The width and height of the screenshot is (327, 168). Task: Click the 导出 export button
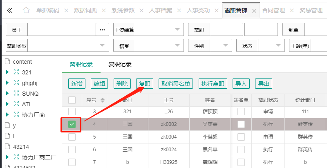(x=264, y=84)
